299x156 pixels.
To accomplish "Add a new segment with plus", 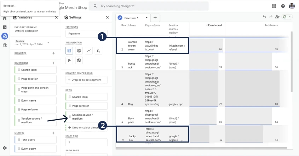I will (x=53, y=53).
